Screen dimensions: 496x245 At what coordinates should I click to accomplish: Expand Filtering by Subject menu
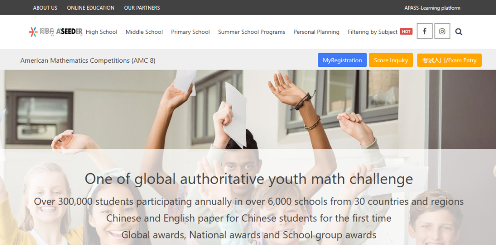[372, 32]
